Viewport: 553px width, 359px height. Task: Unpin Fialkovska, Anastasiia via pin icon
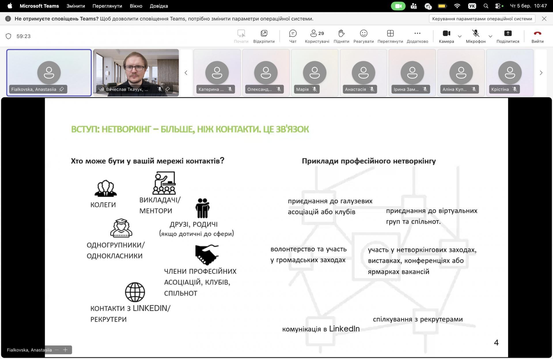coord(62,89)
